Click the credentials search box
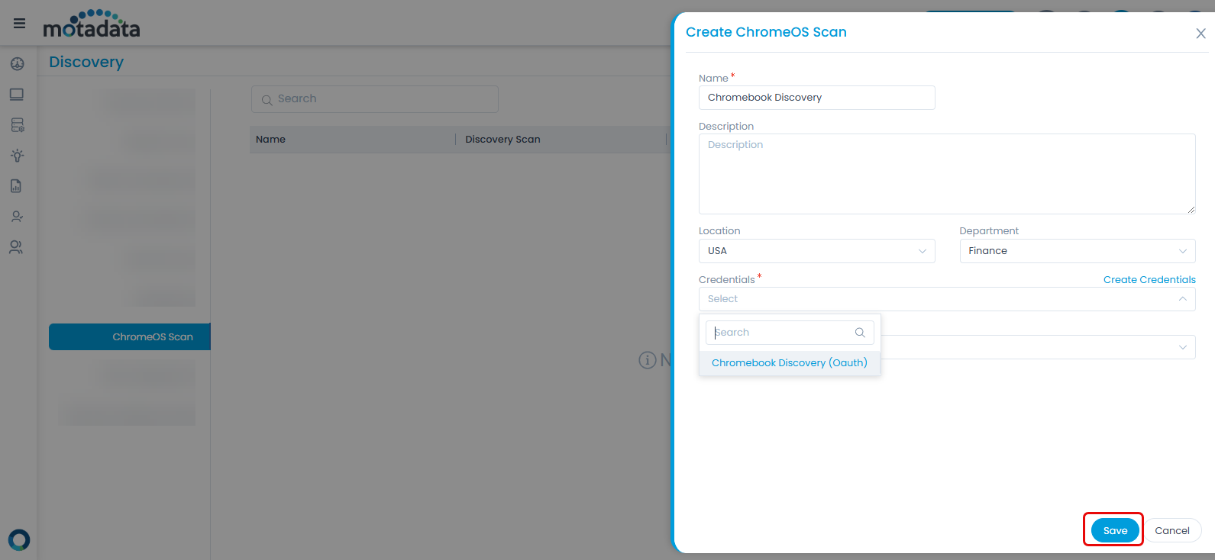Screen dimensions: 1215x560 [790, 333]
